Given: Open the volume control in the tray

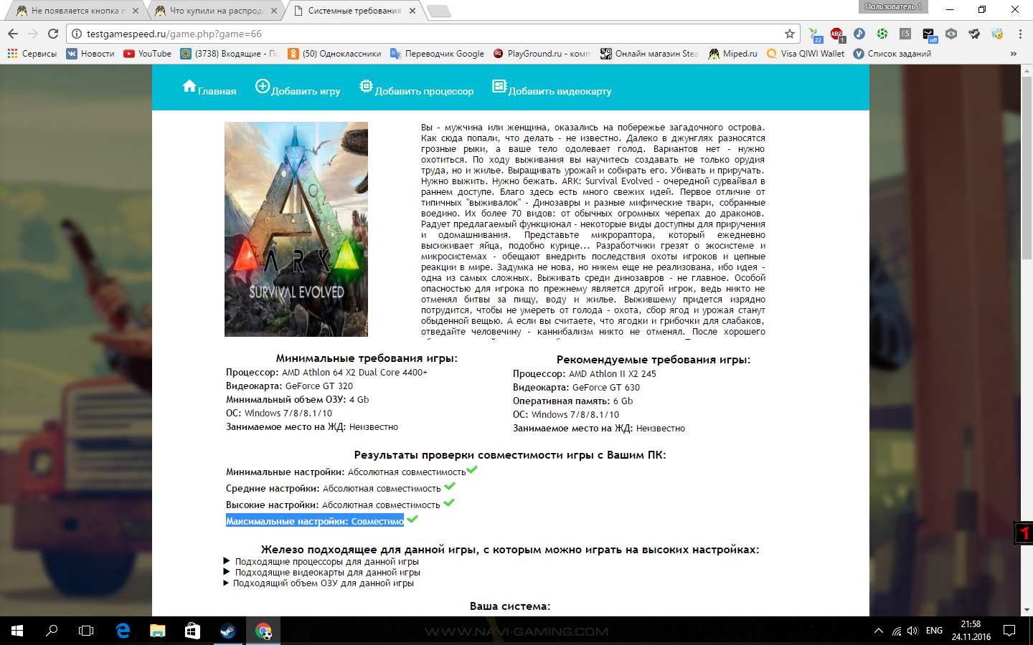Looking at the screenshot, I should point(912,631).
